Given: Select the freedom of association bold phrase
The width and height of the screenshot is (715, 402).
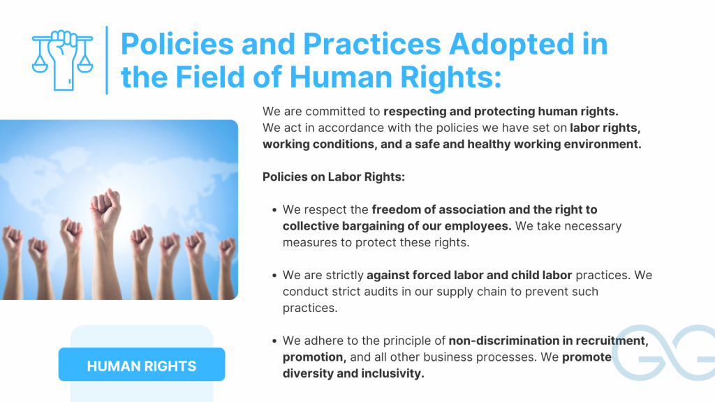Looking at the screenshot, I should (x=484, y=209).
